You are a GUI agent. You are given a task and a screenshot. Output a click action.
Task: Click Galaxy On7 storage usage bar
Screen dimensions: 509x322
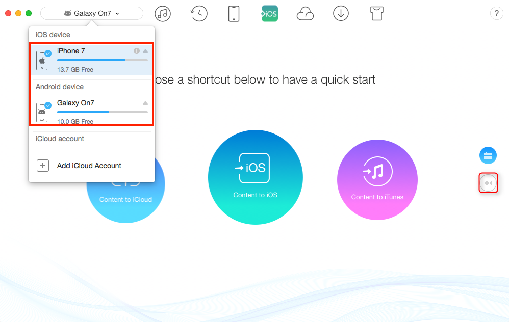[102, 112]
